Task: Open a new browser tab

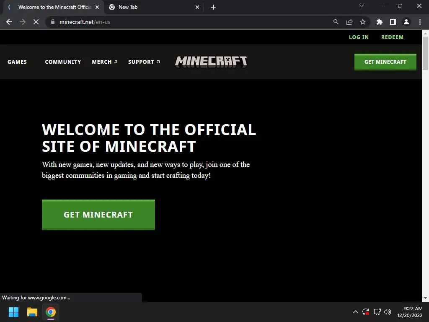Action: pyautogui.click(x=213, y=7)
